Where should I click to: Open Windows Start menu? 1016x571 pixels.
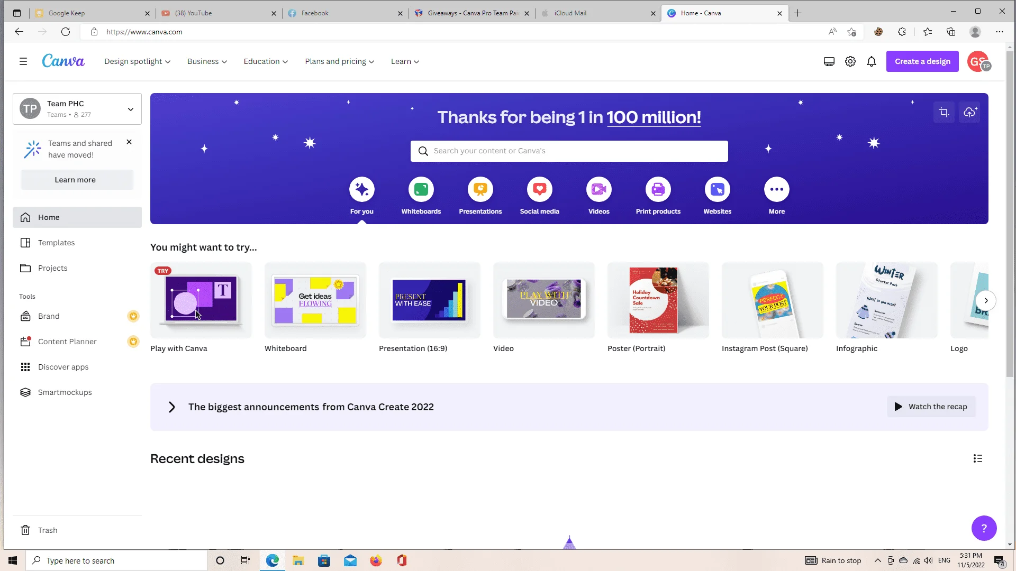(13, 560)
